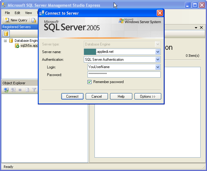Open the Login dropdown arrow

[158, 67]
